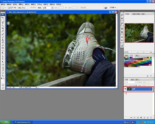This screenshot has width=155, height=124.
Task: Toggle lock image pixels brush icon
Action: (132, 86)
